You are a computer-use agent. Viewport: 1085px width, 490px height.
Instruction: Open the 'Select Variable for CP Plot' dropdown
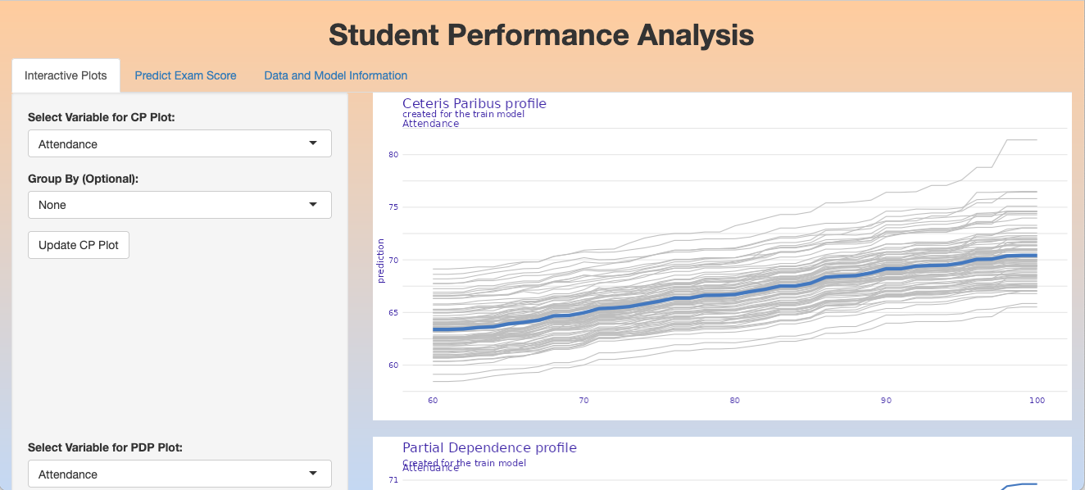(179, 143)
